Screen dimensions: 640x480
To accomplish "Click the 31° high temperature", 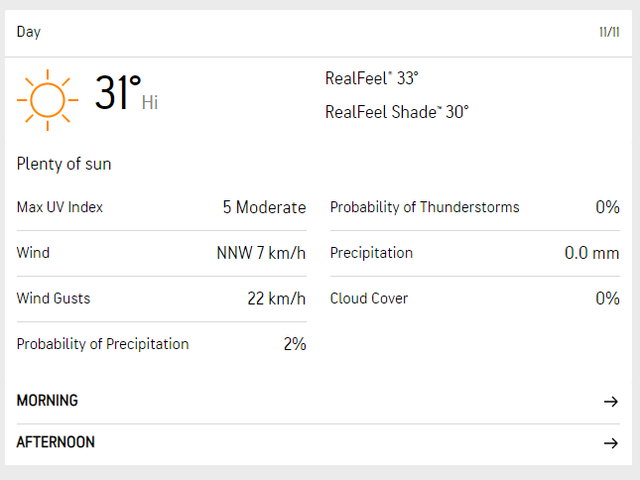I will tap(118, 94).
